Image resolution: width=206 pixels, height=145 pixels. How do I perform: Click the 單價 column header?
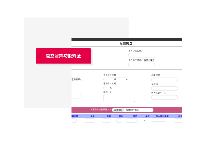(x=135, y=116)
